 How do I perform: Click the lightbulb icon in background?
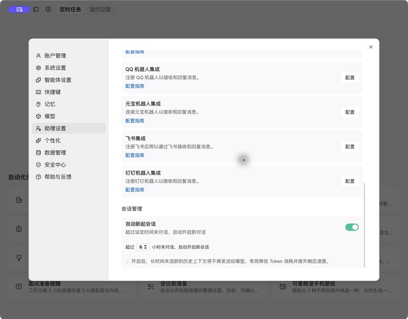tap(19, 258)
